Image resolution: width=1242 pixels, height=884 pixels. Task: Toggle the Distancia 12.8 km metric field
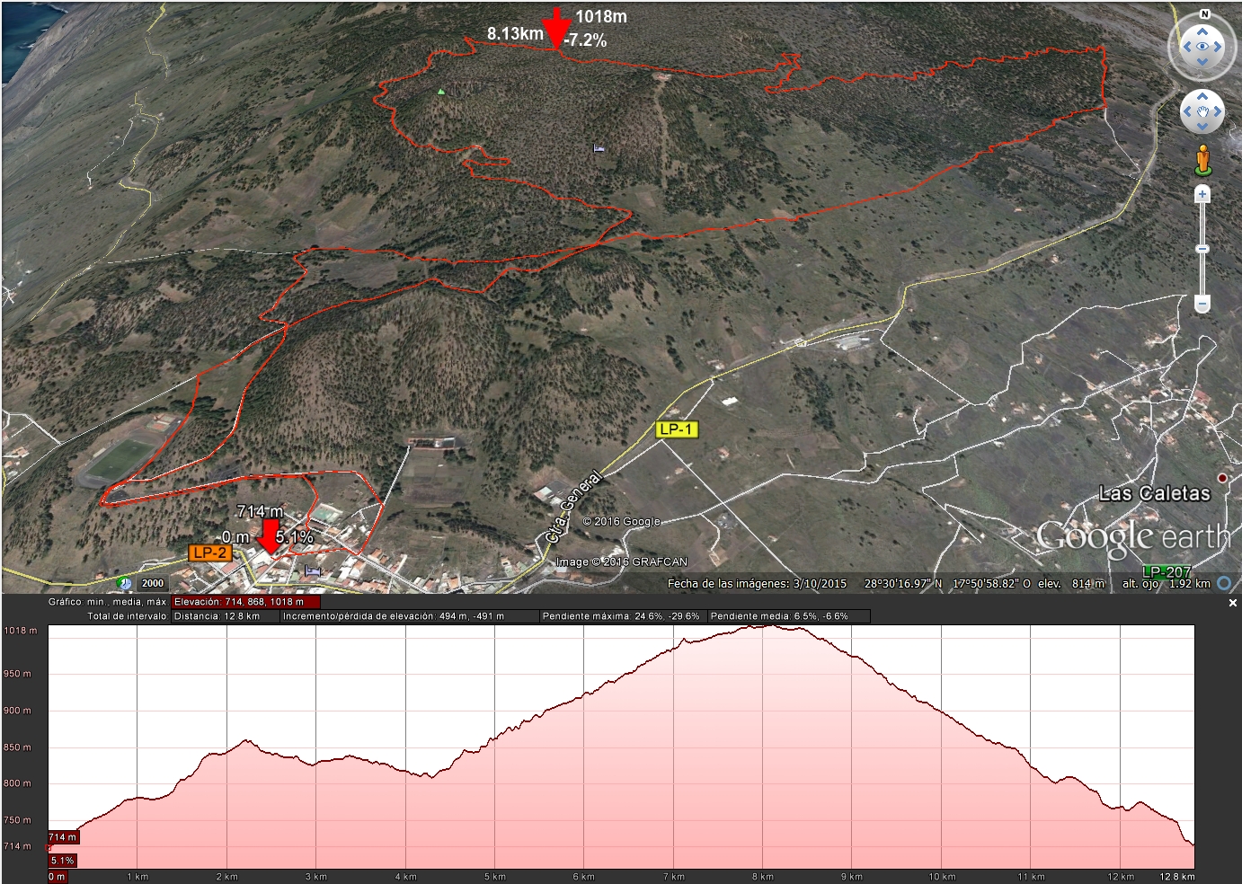click(x=225, y=616)
